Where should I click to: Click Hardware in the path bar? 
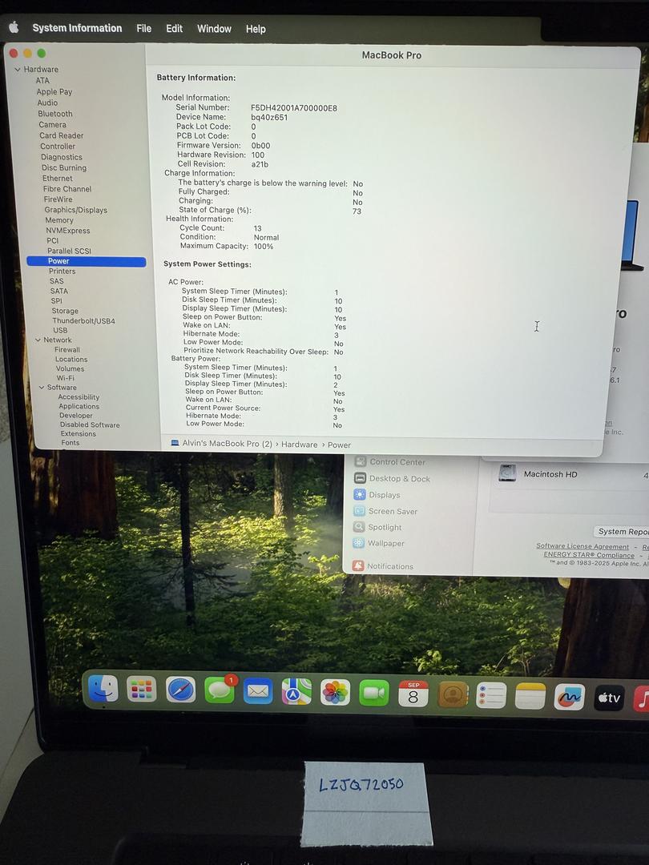click(x=299, y=444)
